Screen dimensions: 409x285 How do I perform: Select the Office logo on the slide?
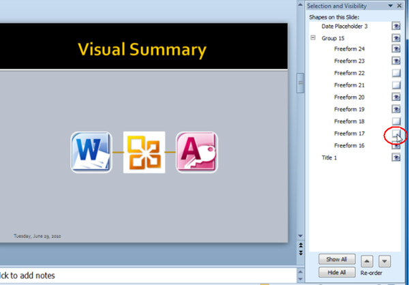[x=144, y=153]
